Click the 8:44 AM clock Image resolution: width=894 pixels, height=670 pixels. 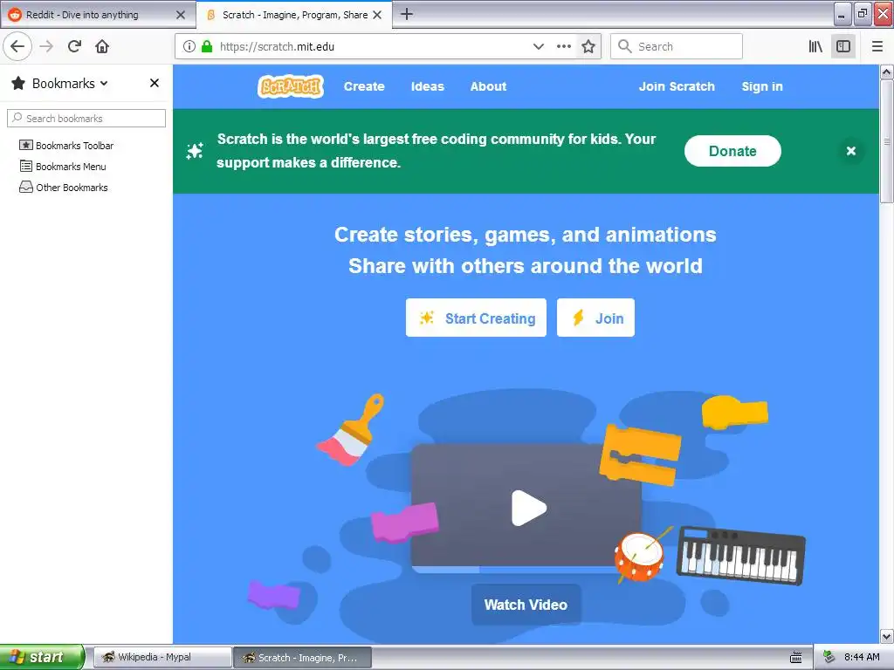862,657
